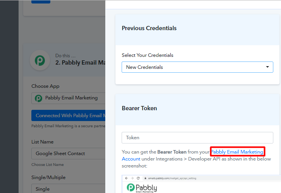Viewport: 281px width, 193px height.
Task: Open the Single/Multiple field showing Single
Action: (x=68, y=188)
